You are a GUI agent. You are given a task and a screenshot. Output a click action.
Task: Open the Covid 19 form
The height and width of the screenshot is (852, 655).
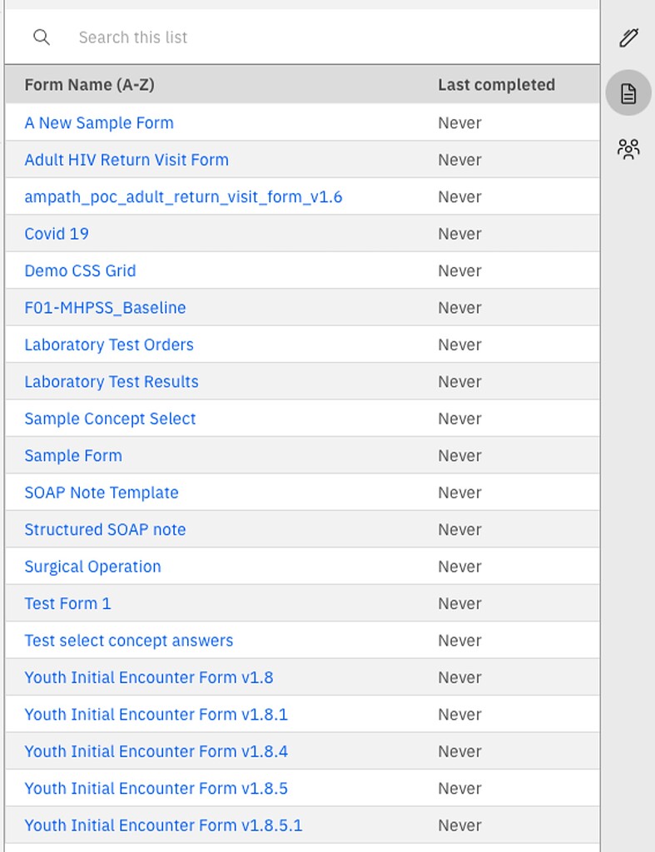pyautogui.click(x=57, y=234)
